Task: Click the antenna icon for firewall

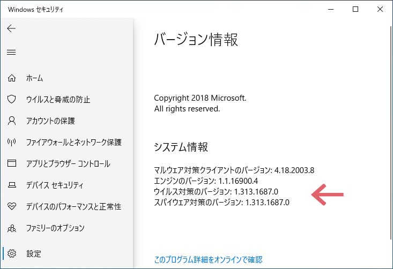Action: (x=12, y=142)
